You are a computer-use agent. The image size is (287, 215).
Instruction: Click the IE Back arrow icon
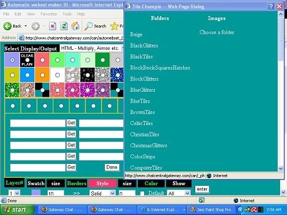coord(7,26)
